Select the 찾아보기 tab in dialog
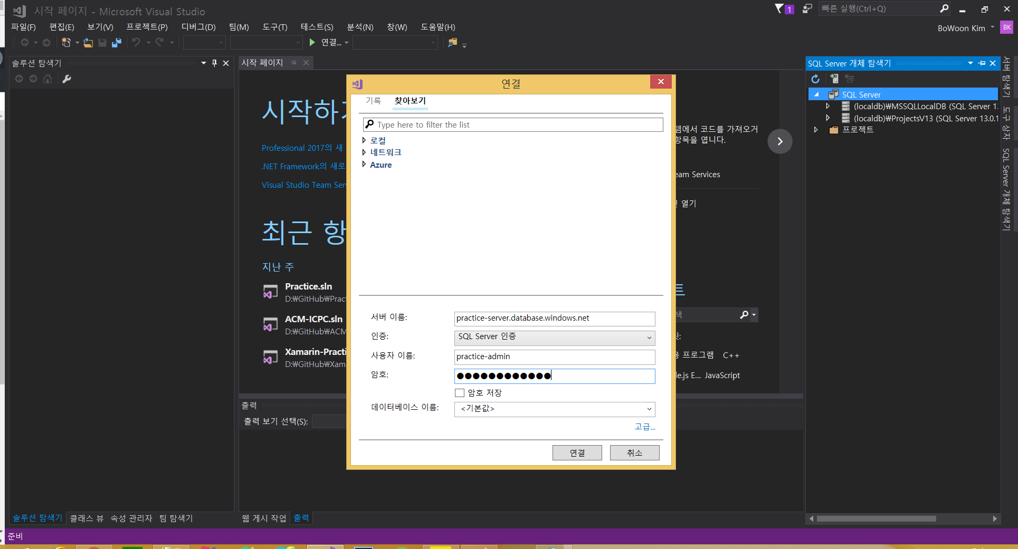 tap(410, 101)
